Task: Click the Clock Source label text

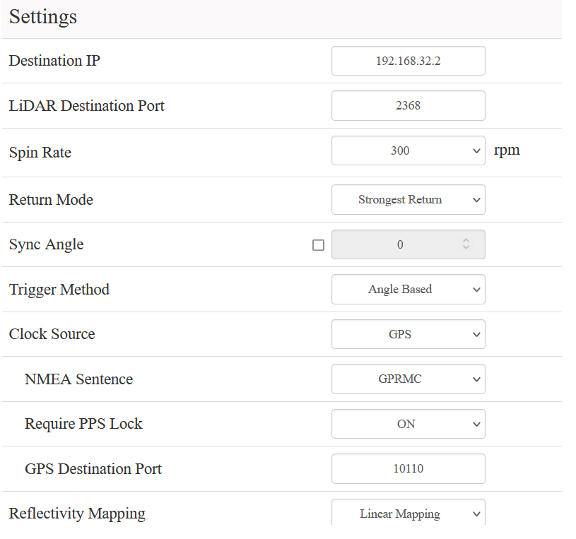Action: [x=52, y=334]
